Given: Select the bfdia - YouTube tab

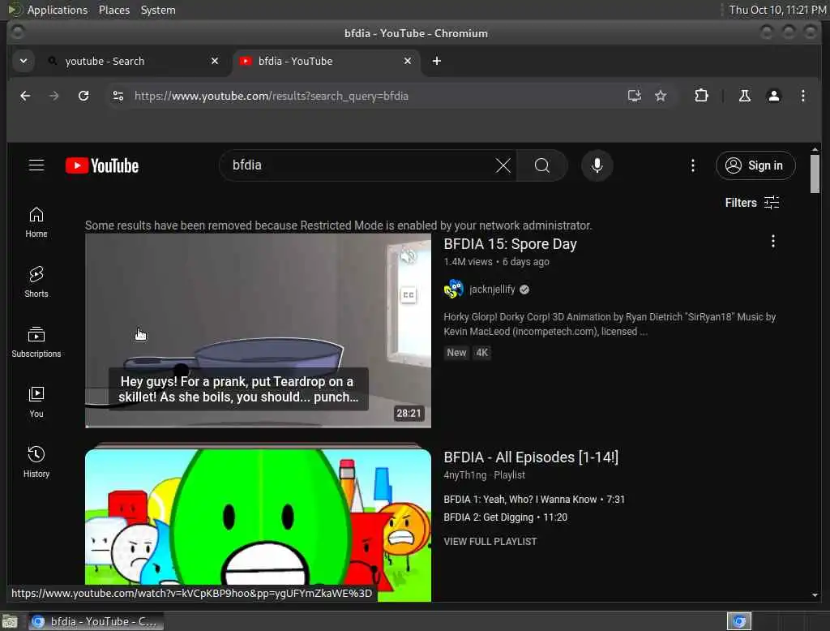Looking at the screenshot, I should pyautogui.click(x=325, y=61).
